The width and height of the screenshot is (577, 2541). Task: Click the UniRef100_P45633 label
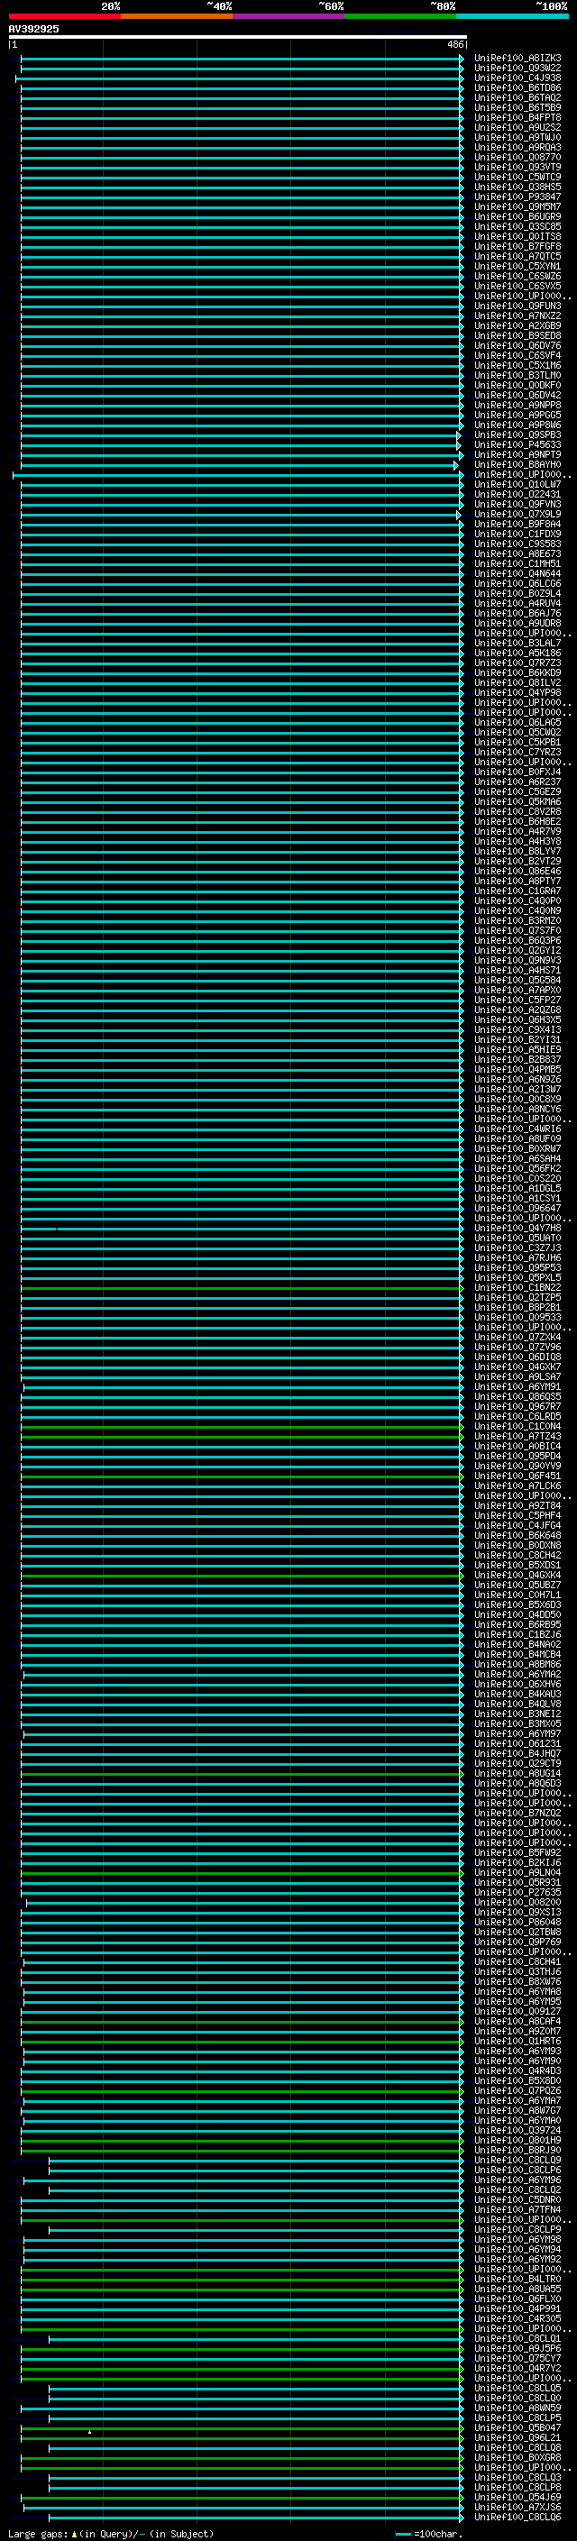517,445
